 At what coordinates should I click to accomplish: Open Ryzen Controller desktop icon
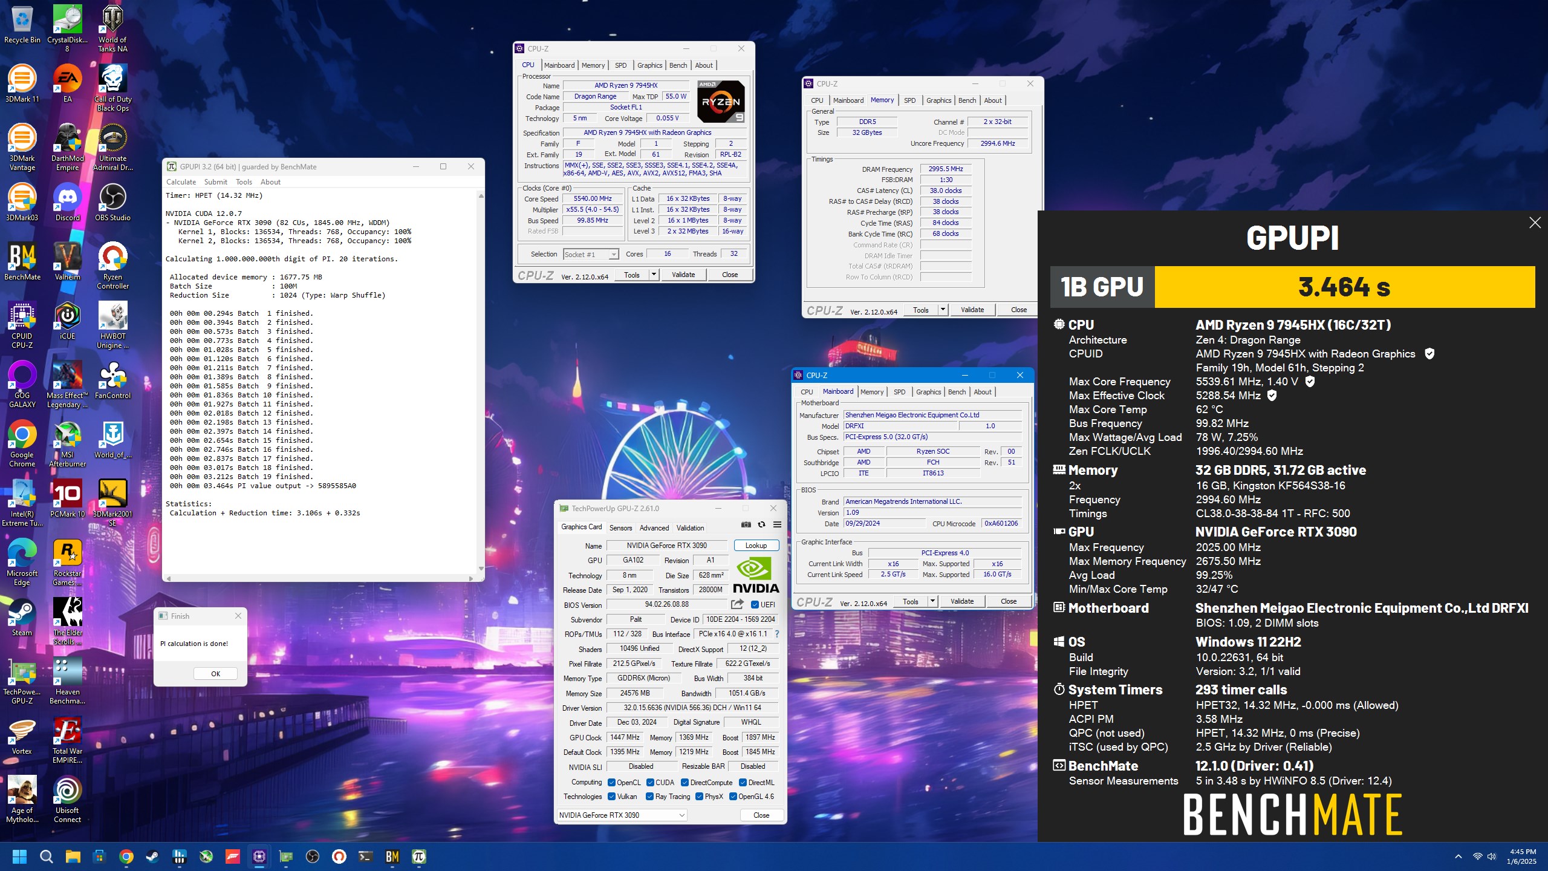[112, 266]
